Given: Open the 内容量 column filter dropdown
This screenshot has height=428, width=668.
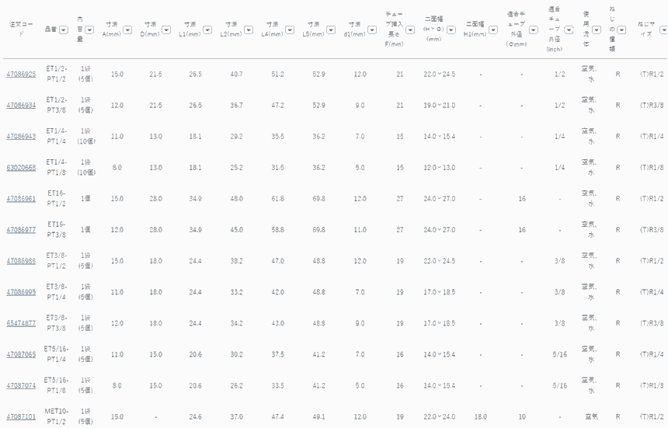Looking at the screenshot, I should click(x=89, y=30).
